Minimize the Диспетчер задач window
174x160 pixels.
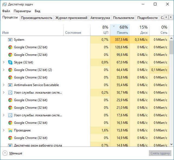coord(143,4)
